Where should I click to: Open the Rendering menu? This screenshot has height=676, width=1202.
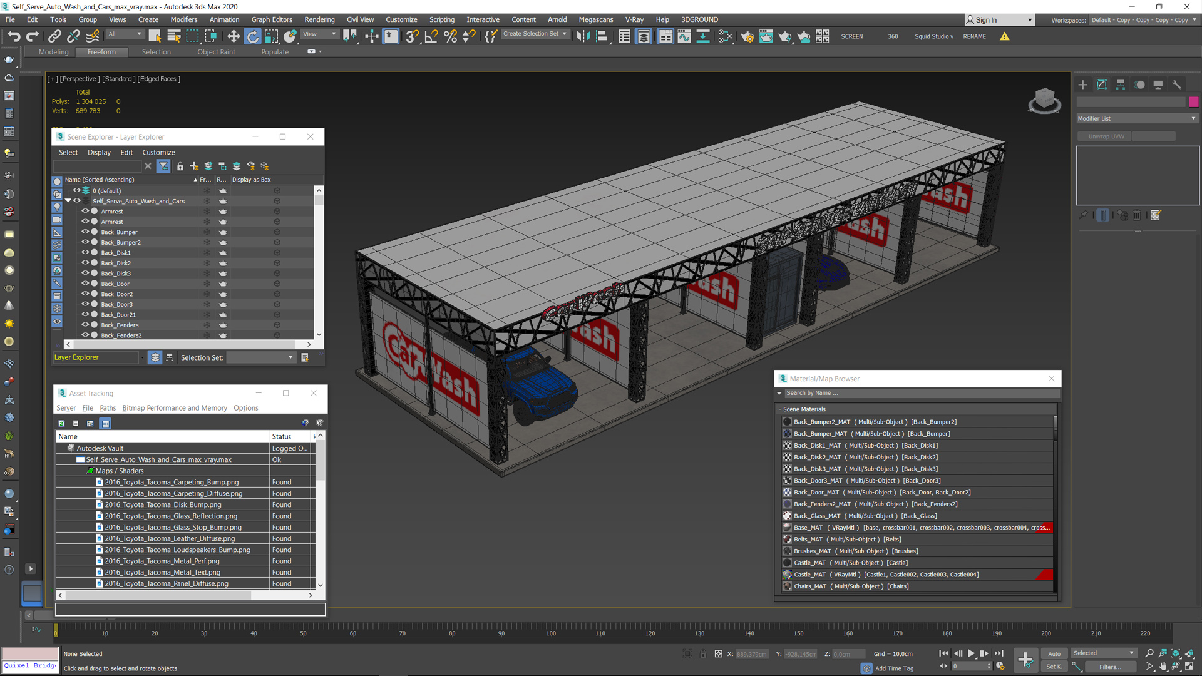tap(319, 19)
